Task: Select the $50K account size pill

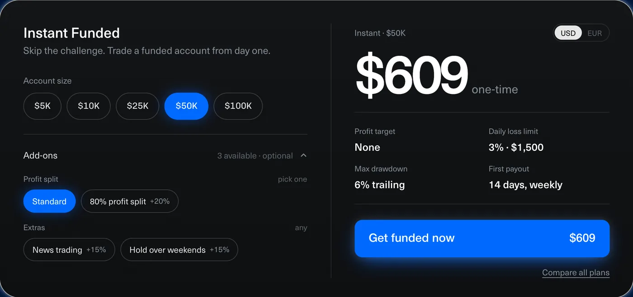Action: [x=186, y=106]
